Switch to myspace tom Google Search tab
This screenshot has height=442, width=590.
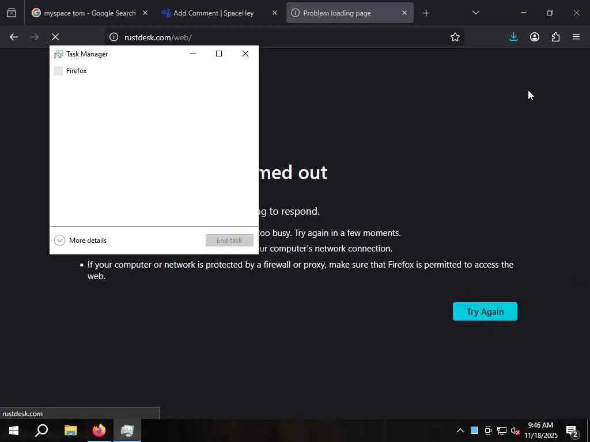pyautogui.click(x=90, y=13)
